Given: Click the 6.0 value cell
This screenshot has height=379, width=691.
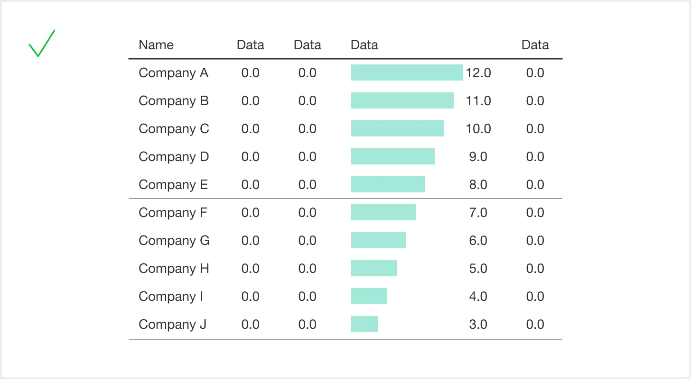Looking at the screenshot, I should (x=478, y=241).
